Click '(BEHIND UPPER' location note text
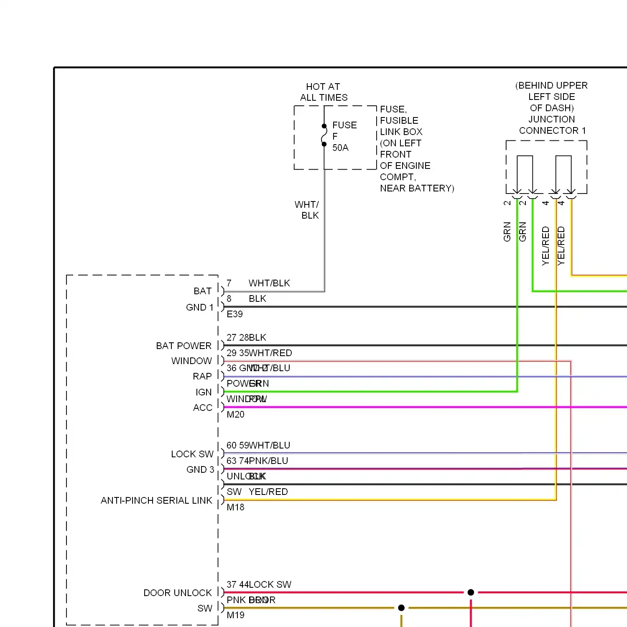 (551, 85)
